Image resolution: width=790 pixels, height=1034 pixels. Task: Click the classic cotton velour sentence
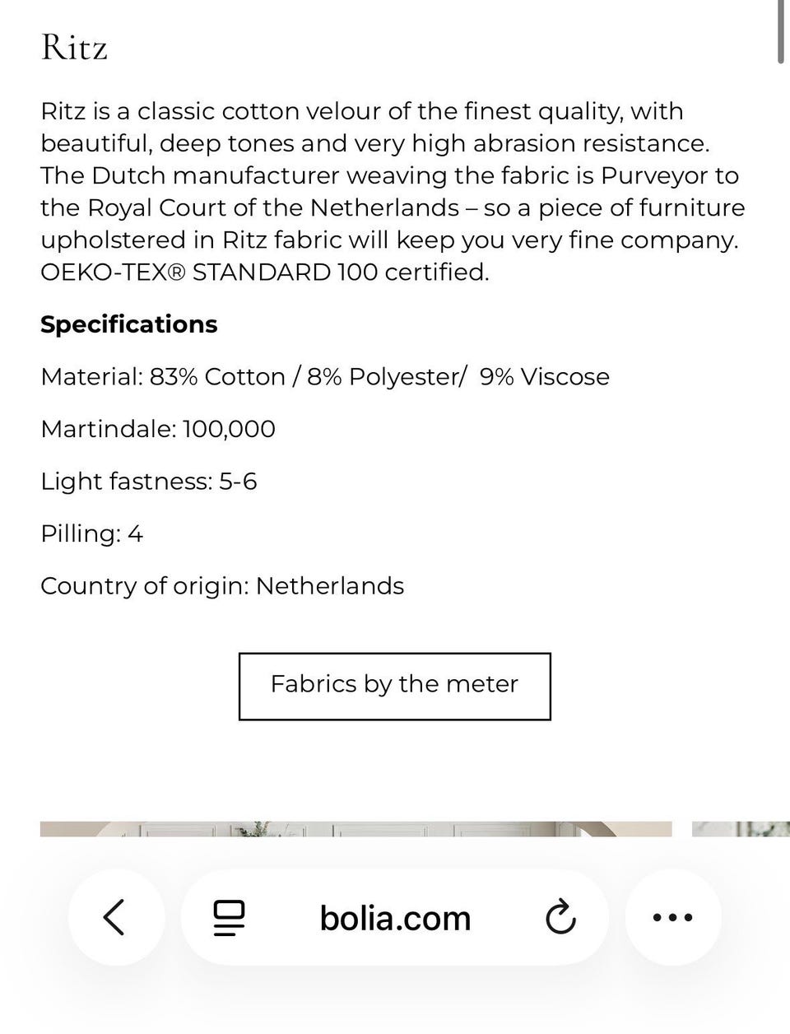coord(374,128)
